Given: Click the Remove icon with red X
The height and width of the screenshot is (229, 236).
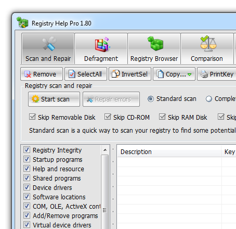Looking at the screenshot, I should (x=28, y=74).
